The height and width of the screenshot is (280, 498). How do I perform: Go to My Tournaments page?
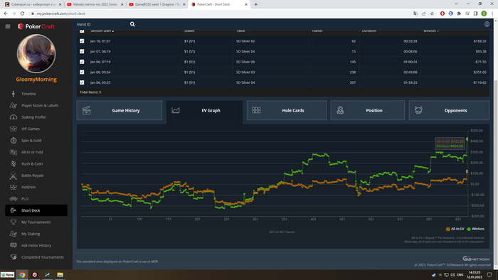point(36,222)
